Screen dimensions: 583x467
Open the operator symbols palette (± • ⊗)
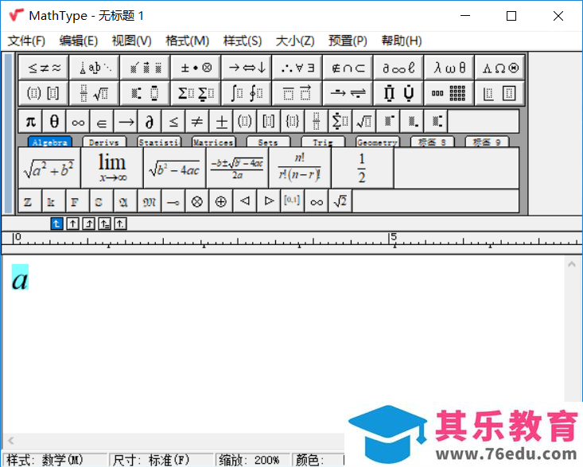click(196, 68)
